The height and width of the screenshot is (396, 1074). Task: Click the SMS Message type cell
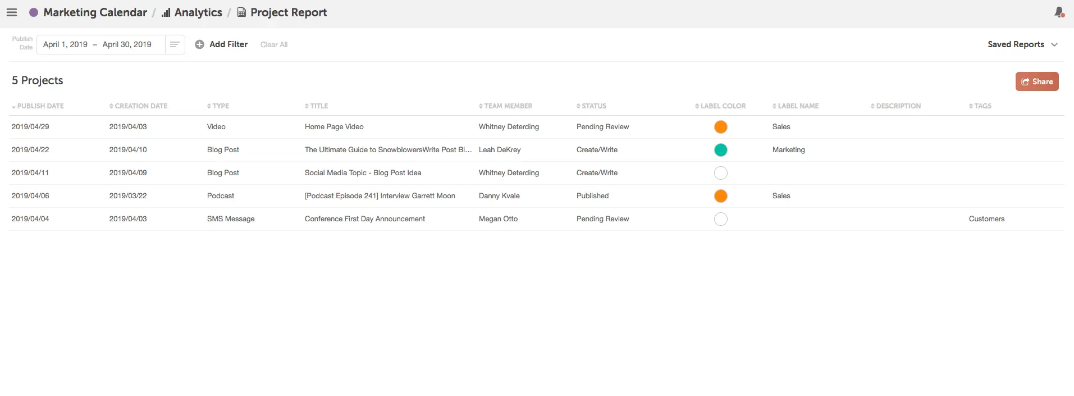(x=231, y=219)
